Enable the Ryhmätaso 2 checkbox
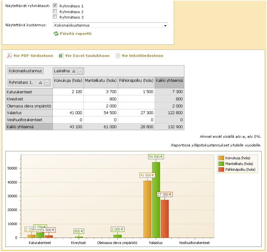The height and width of the screenshot is (252, 267). coord(55,11)
